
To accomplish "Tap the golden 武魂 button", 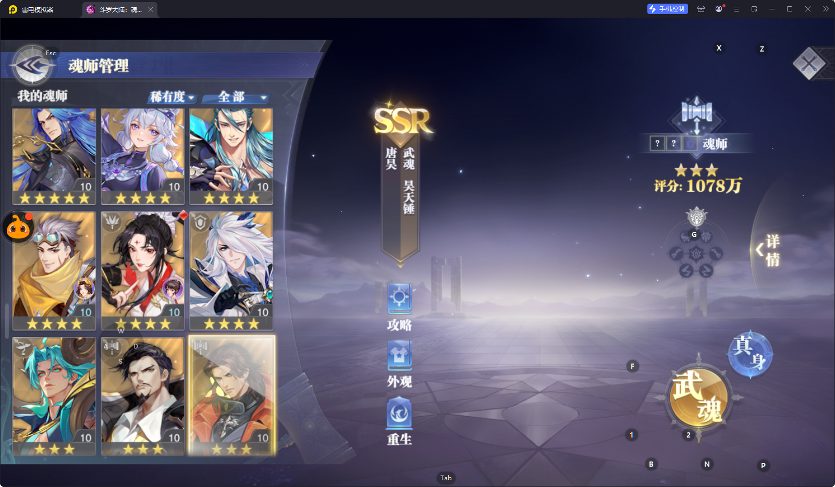I will (x=698, y=397).
